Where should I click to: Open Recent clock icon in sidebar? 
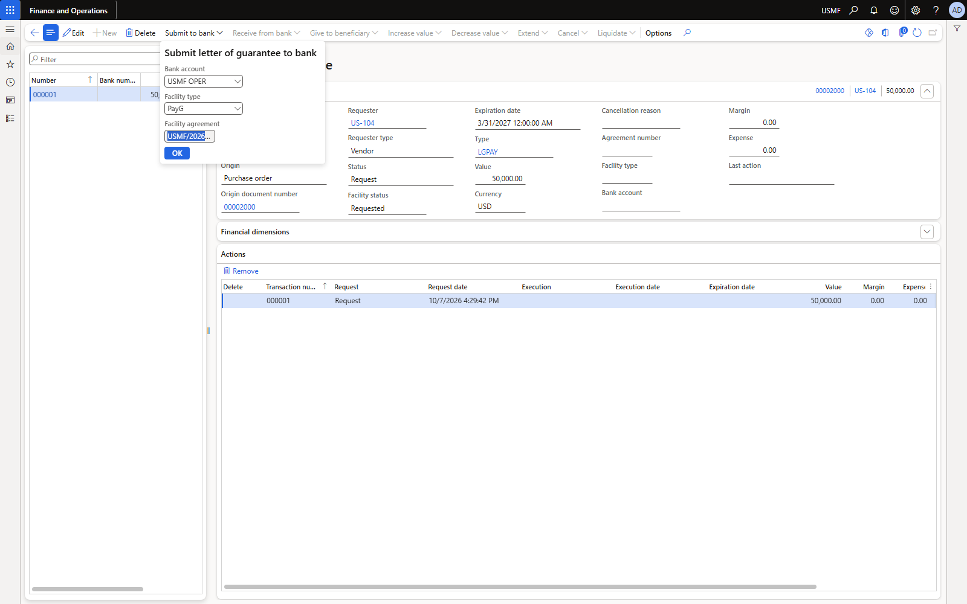pos(10,82)
